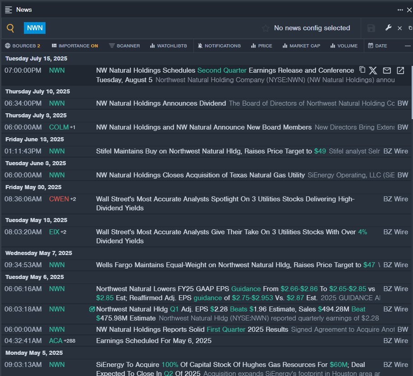Open high-dividend yields utilities stocks article
Image resolution: width=413 pixels, height=376 pixels.
225,204
